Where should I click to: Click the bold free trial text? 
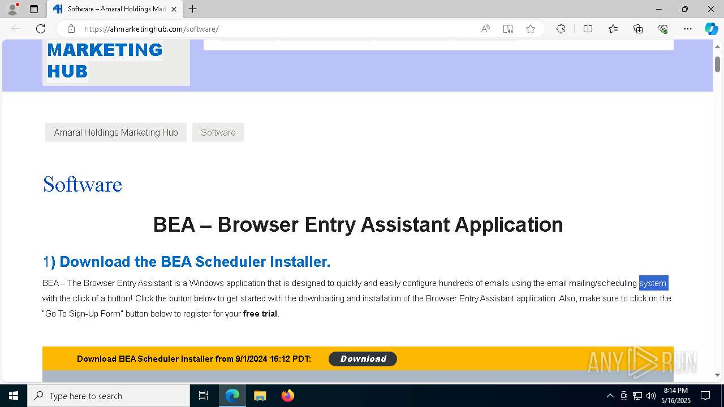(x=260, y=314)
